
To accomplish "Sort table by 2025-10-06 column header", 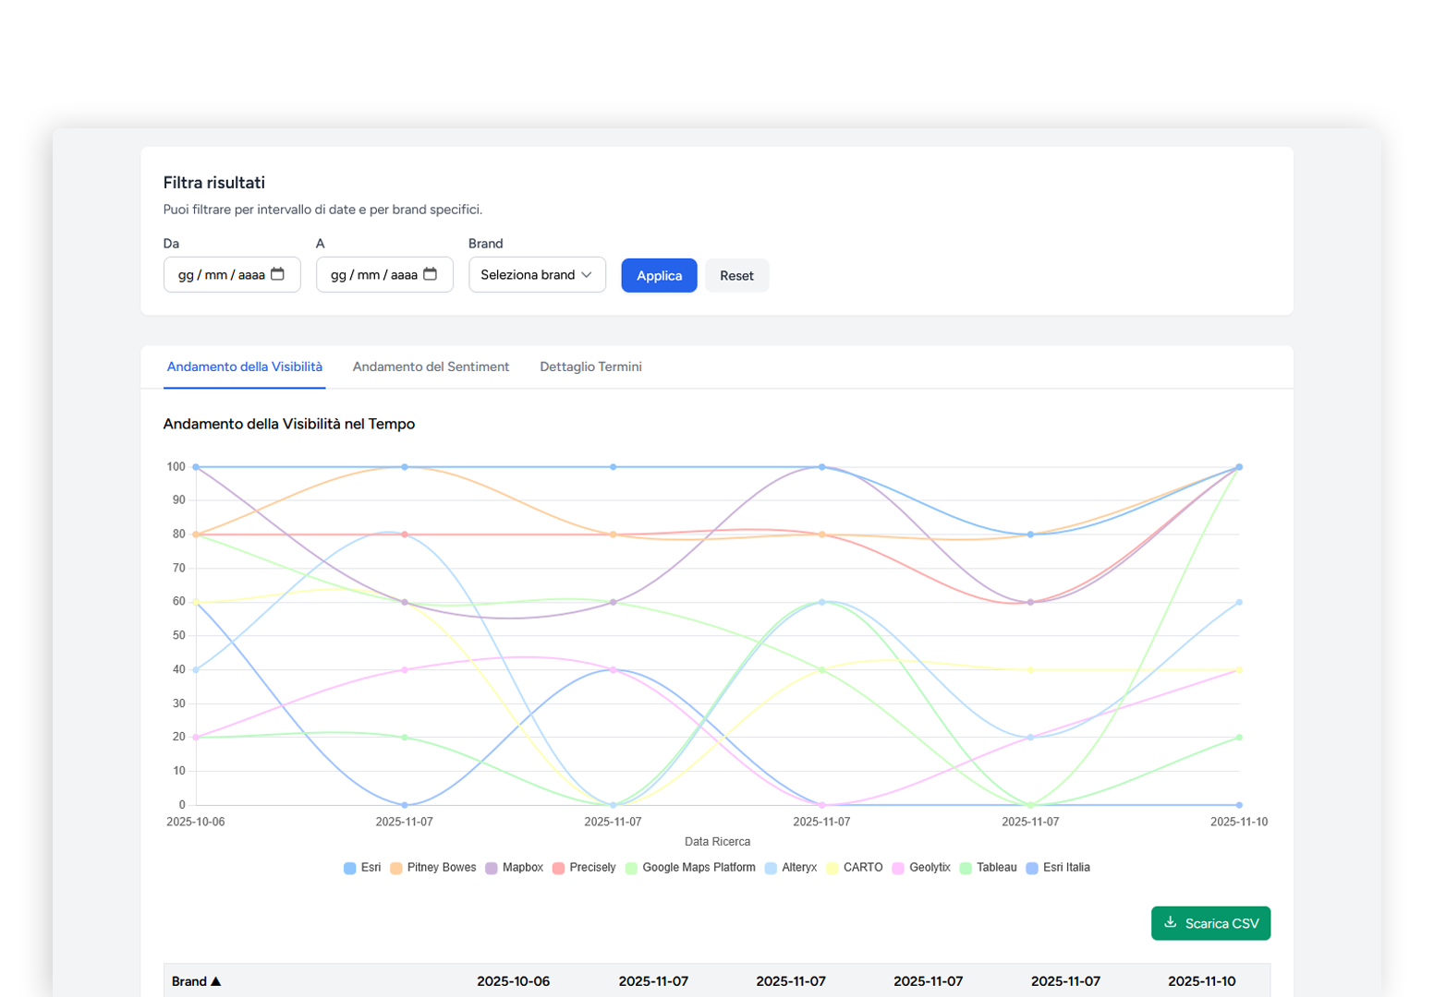I will click(x=513, y=981).
